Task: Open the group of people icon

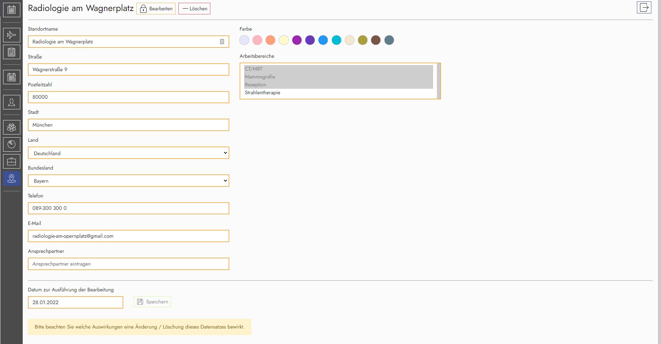Action: tap(11, 127)
